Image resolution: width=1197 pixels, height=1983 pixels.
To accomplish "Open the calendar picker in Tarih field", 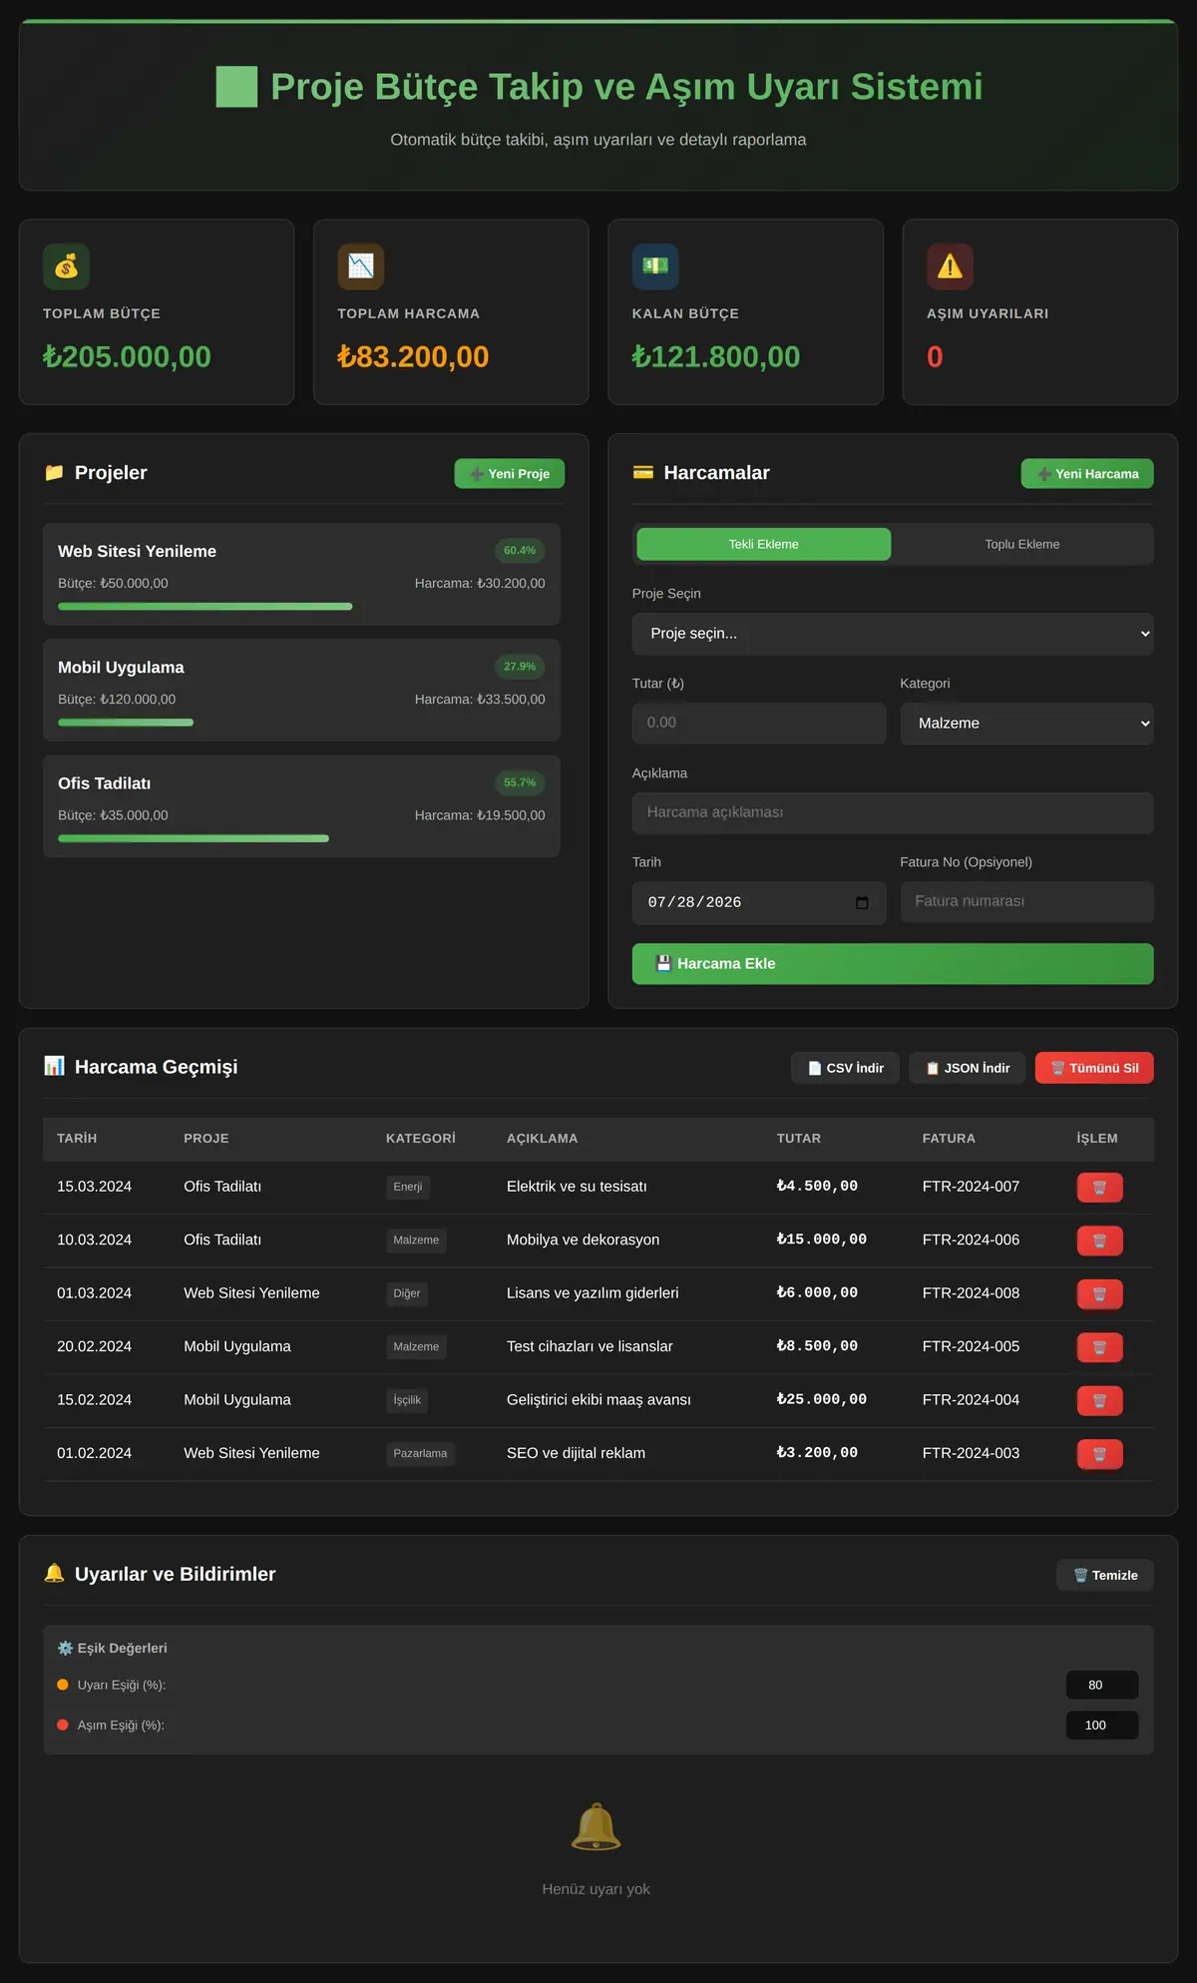I will coord(862,902).
